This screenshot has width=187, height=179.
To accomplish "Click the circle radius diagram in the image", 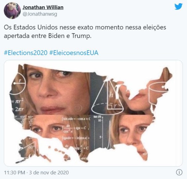I will tap(18, 84).
